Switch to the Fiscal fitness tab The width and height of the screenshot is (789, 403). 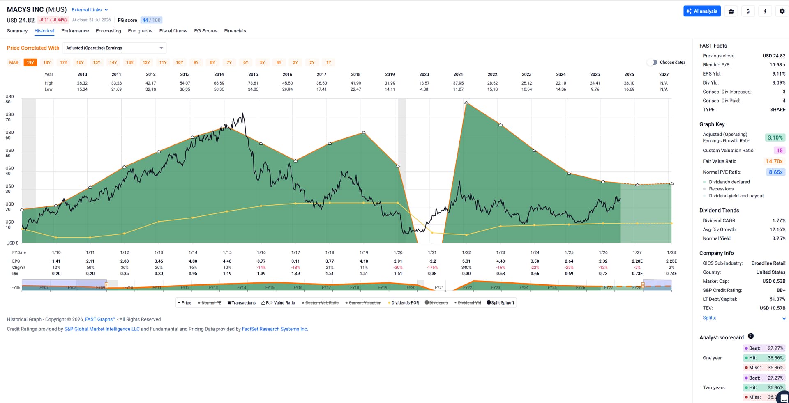(x=173, y=31)
